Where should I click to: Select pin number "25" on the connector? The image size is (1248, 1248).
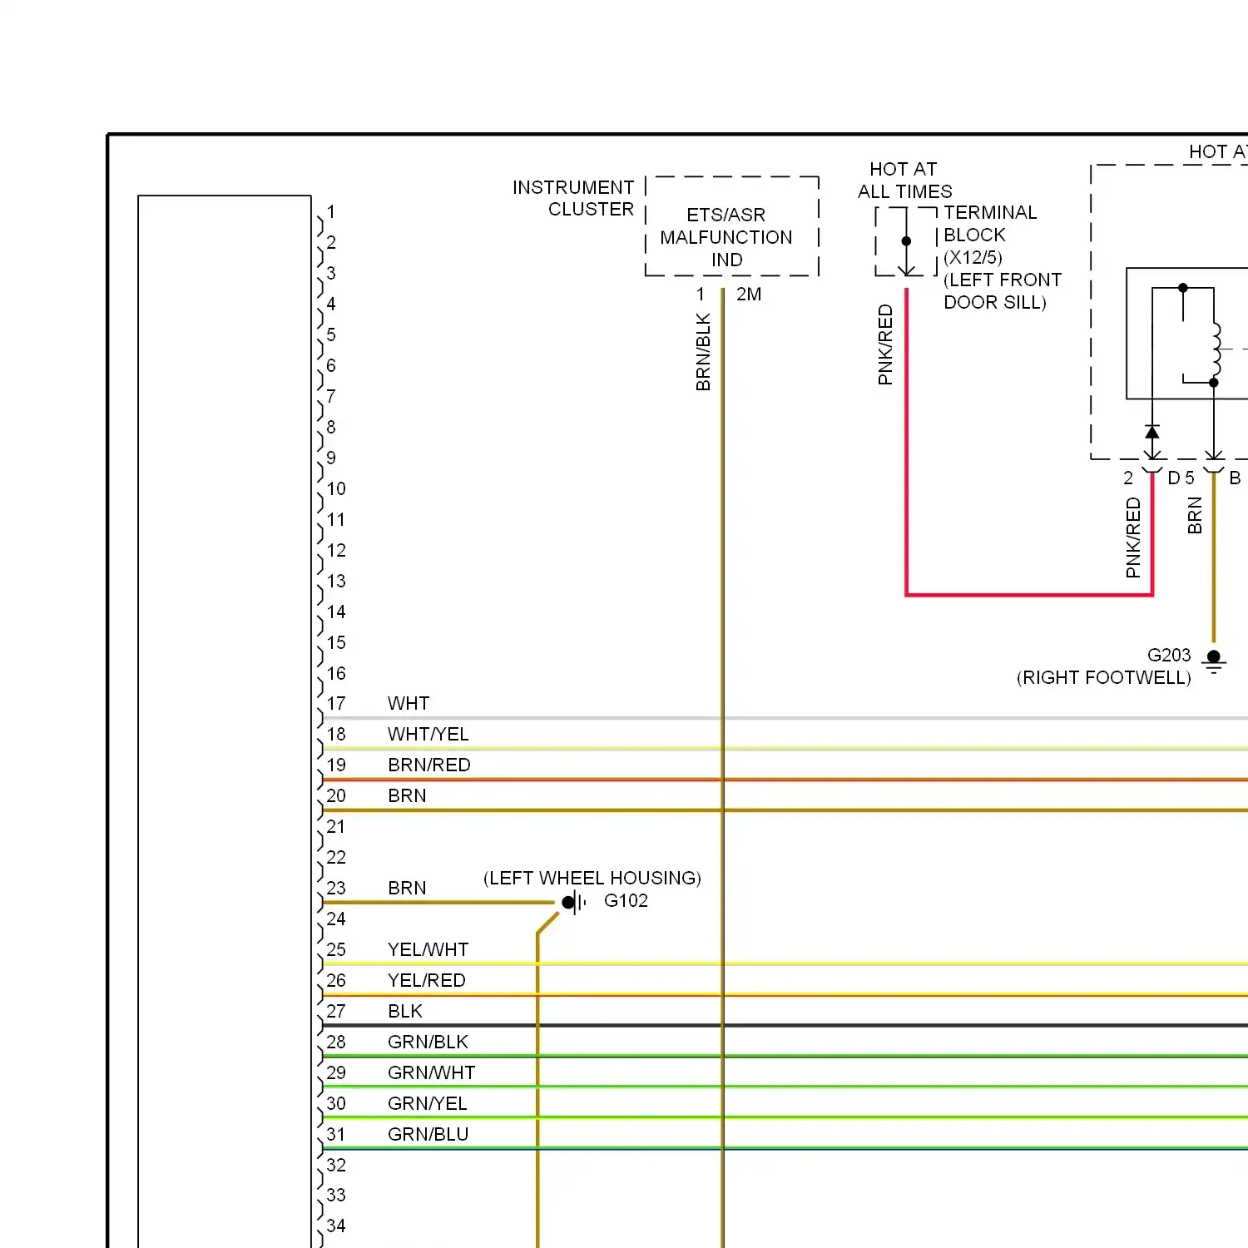pyautogui.click(x=336, y=949)
